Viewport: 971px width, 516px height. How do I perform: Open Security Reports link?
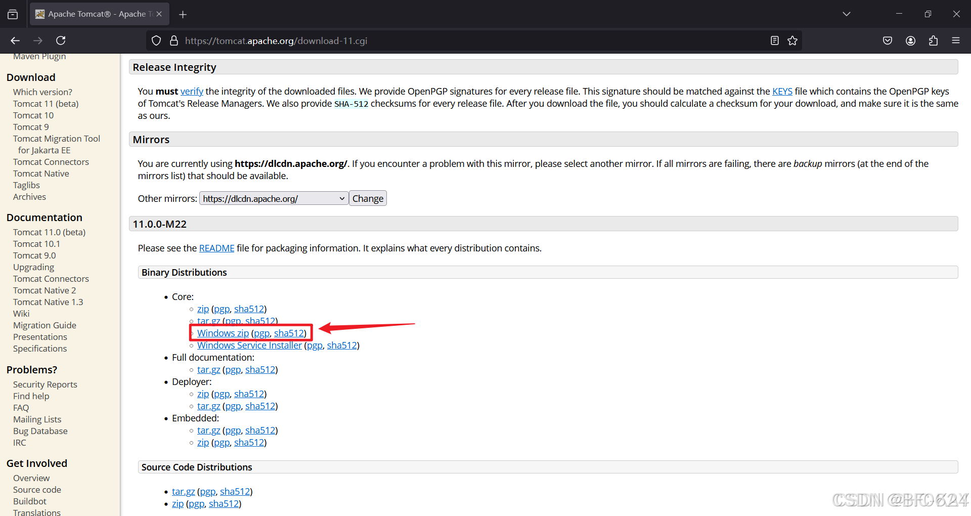45,384
